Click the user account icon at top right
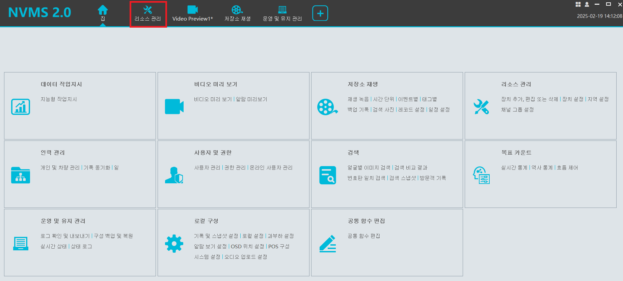The image size is (623, 281). 587,4
